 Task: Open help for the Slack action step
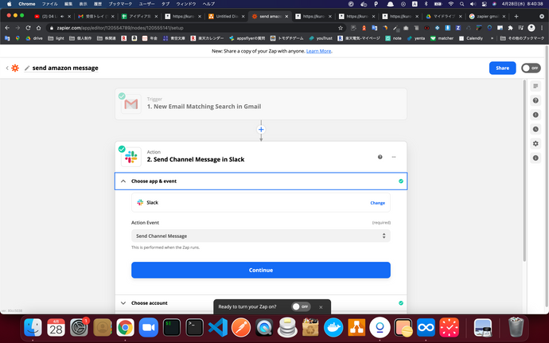(x=380, y=157)
